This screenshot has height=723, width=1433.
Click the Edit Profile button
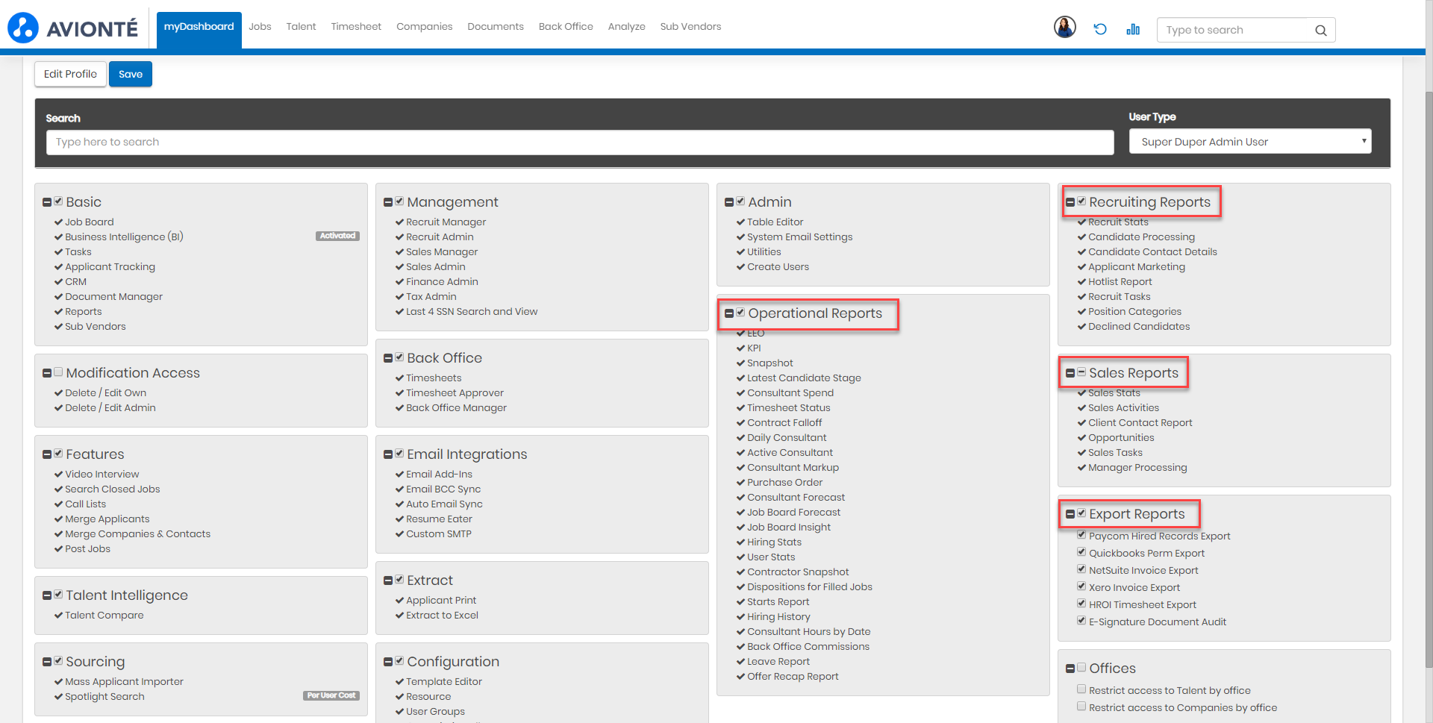(70, 74)
